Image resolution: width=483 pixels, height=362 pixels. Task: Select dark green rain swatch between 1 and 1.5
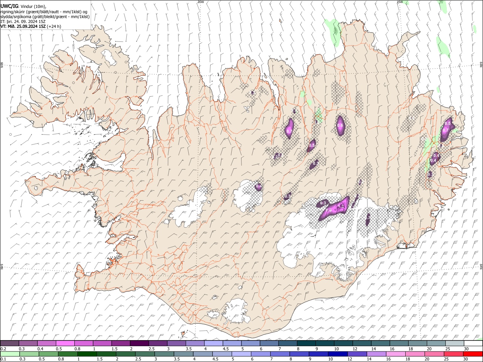(87, 354)
